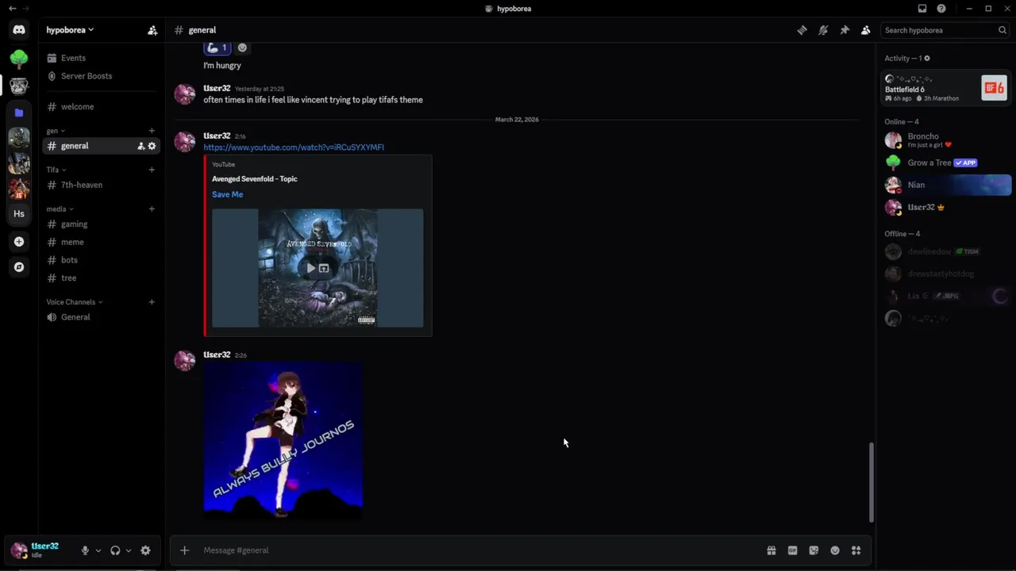Open Help icon in title bar
Image resolution: width=1016 pixels, height=571 pixels.
pos(941,9)
